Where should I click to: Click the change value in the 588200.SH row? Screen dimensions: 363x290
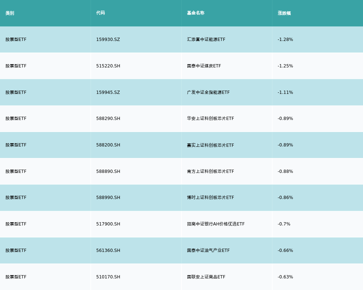285,145
